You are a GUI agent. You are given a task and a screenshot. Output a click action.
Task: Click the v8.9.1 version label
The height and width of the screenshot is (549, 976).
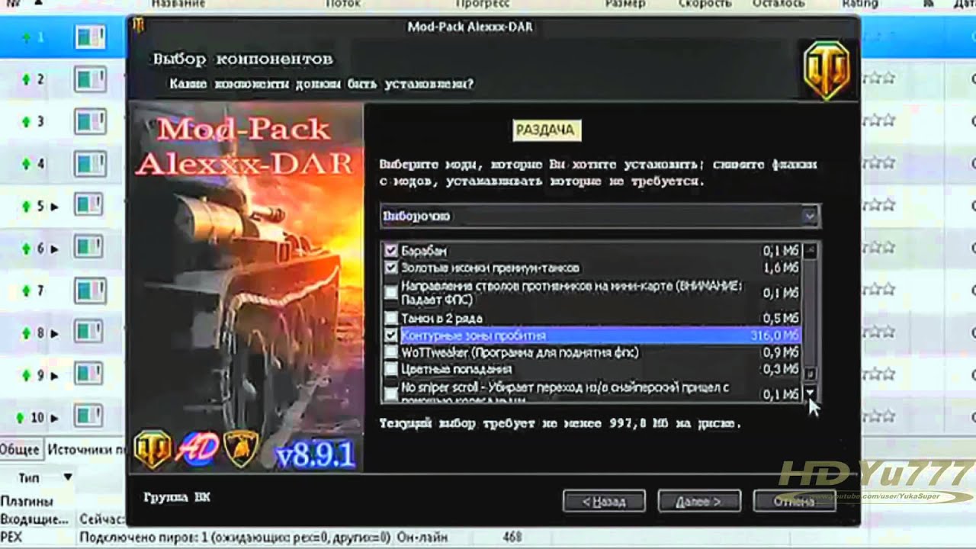pos(316,455)
